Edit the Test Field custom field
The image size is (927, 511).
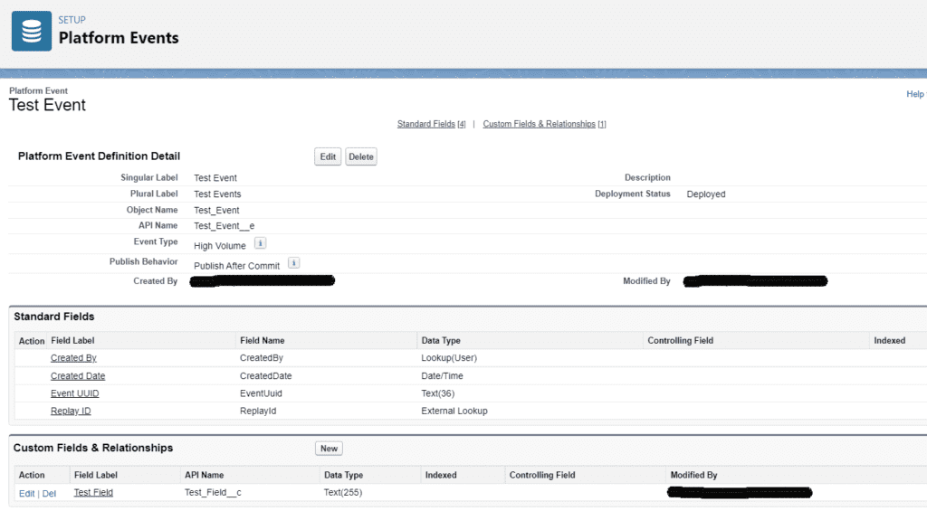pos(26,493)
